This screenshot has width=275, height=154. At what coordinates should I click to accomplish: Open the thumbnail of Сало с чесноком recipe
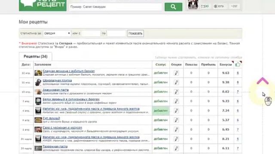point(38,129)
